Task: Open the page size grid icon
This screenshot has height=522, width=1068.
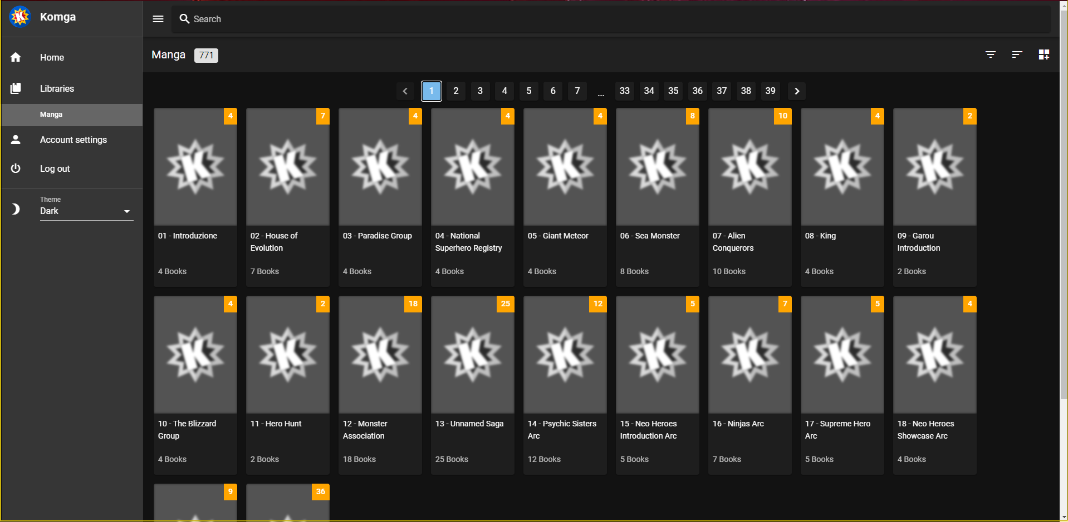Action: 1044,54
